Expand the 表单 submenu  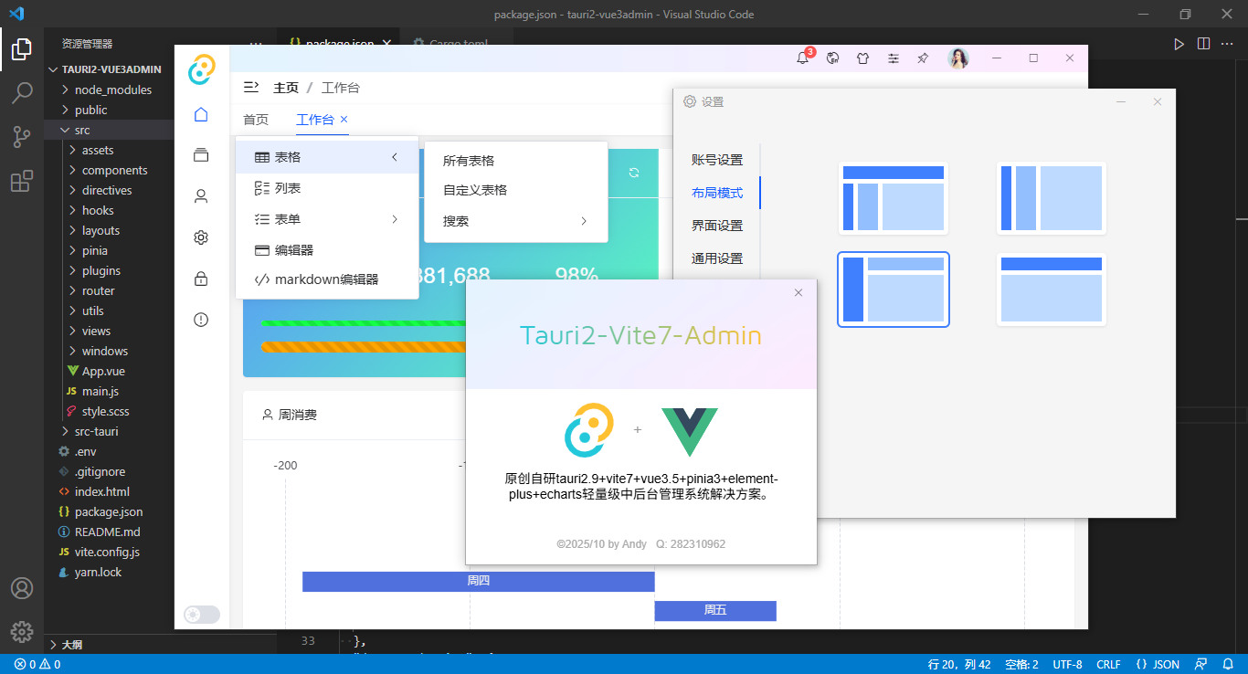[327, 219]
